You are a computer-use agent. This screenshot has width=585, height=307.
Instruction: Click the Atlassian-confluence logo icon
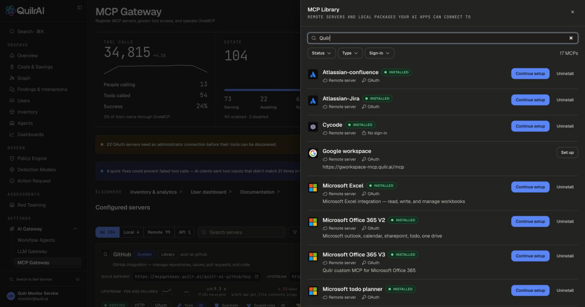(x=313, y=74)
